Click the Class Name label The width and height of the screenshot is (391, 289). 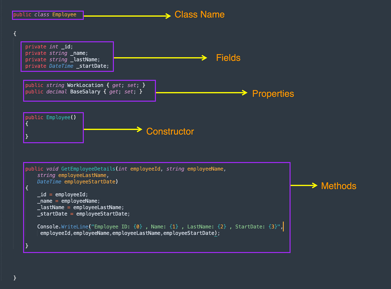point(199,14)
